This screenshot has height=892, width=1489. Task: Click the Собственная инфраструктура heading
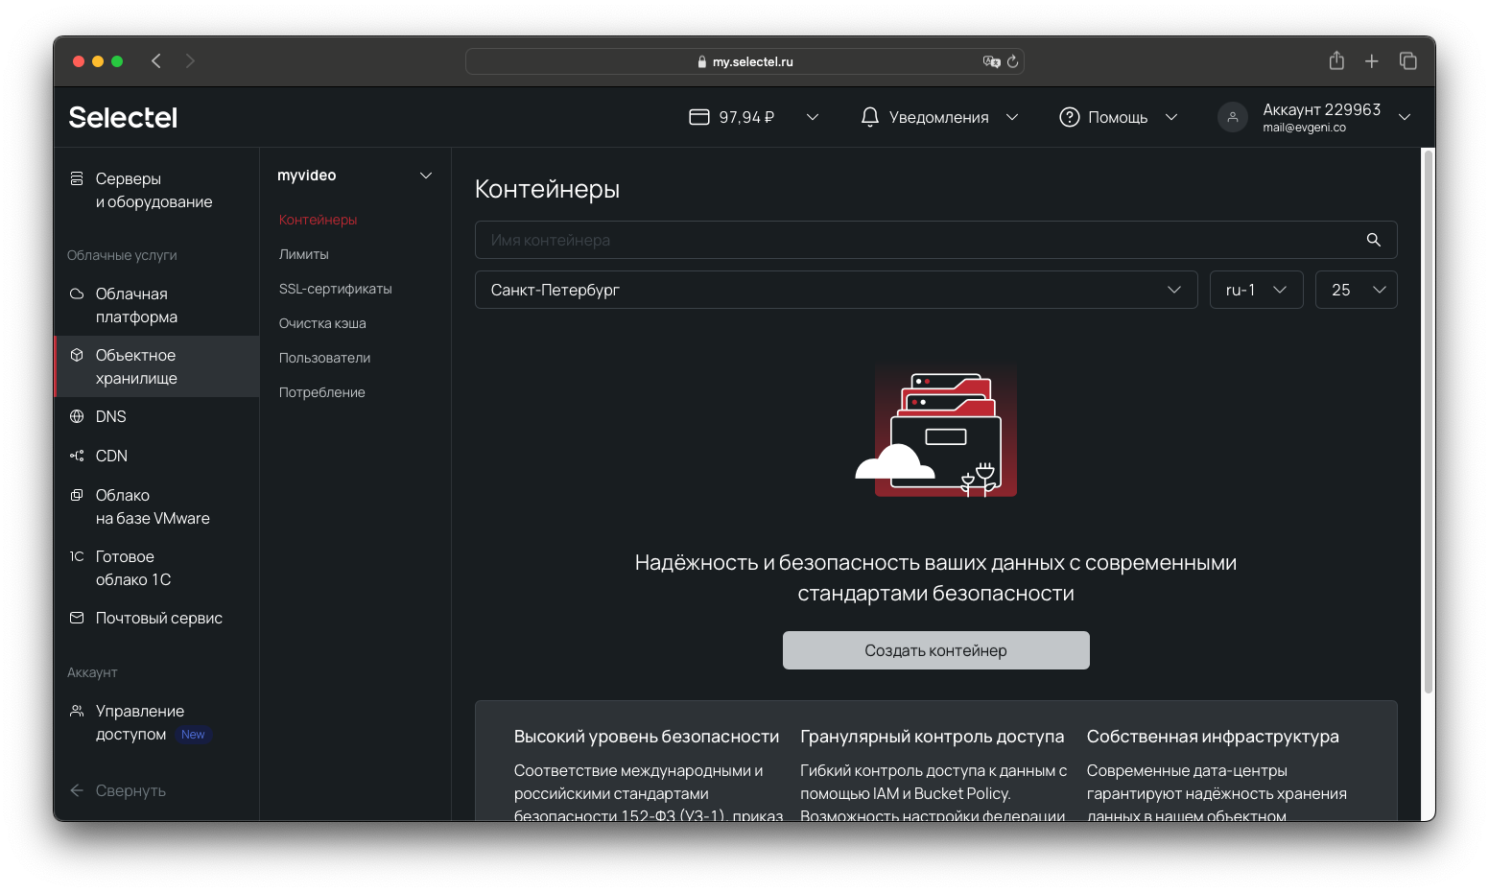(1213, 737)
